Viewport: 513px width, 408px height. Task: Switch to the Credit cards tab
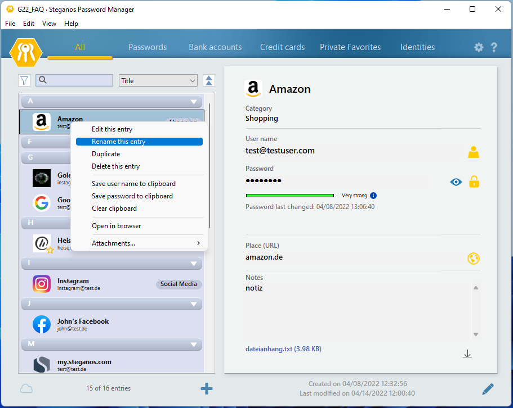(x=282, y=47)
